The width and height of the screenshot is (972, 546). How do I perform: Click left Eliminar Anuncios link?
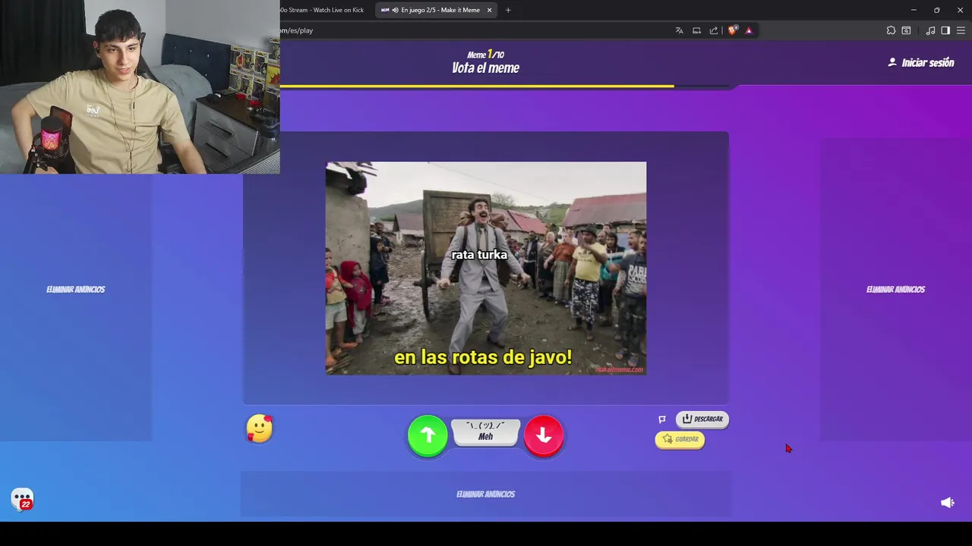tap(76, 290)
